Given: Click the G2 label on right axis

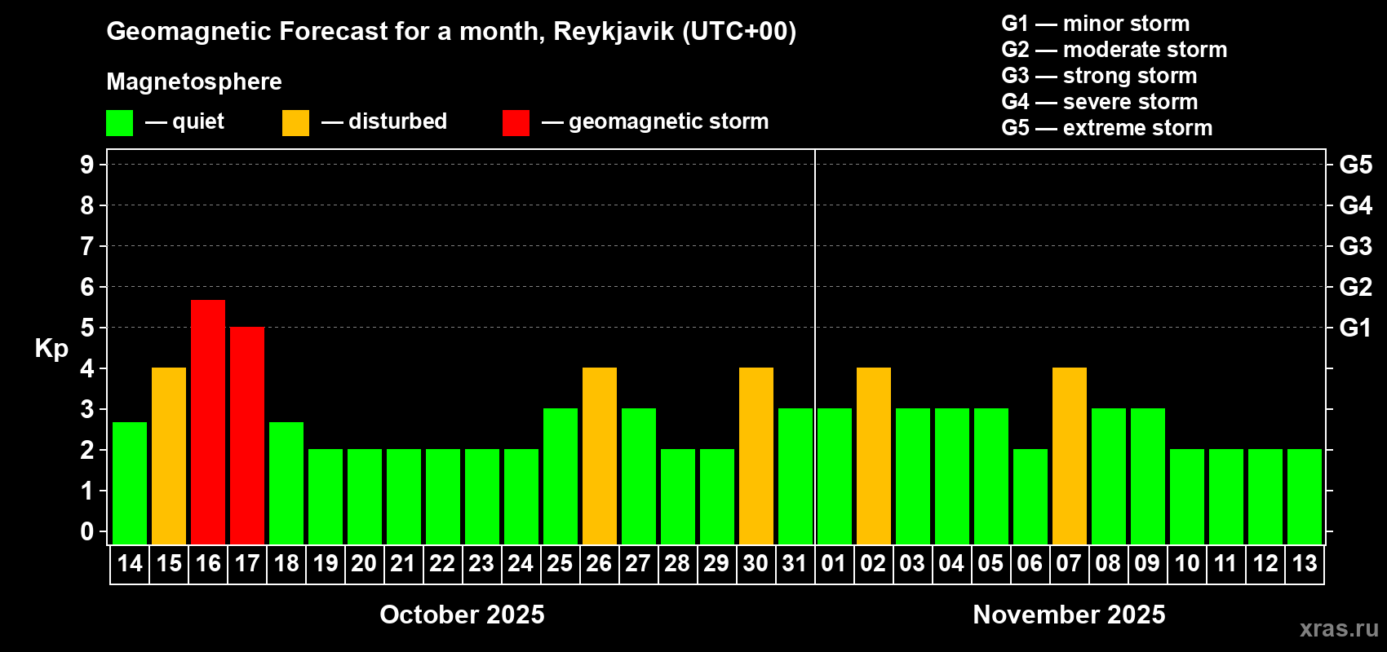Looking at the screenshot, I should pos(1356,287).
